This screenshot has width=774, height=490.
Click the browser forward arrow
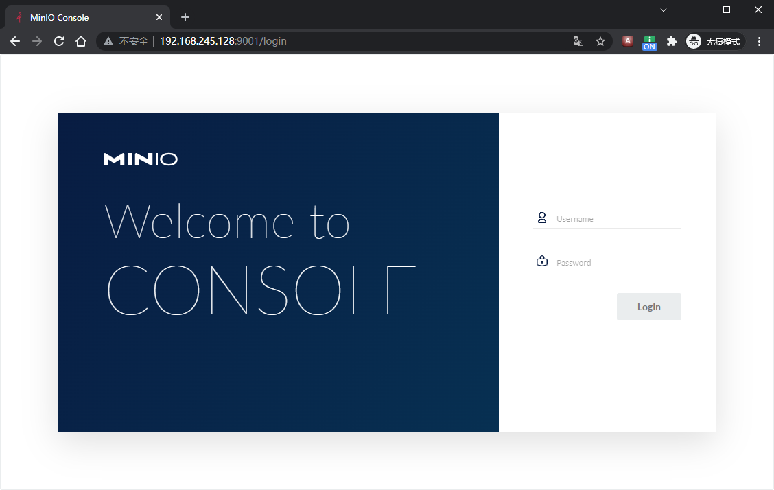click(37, 41)
